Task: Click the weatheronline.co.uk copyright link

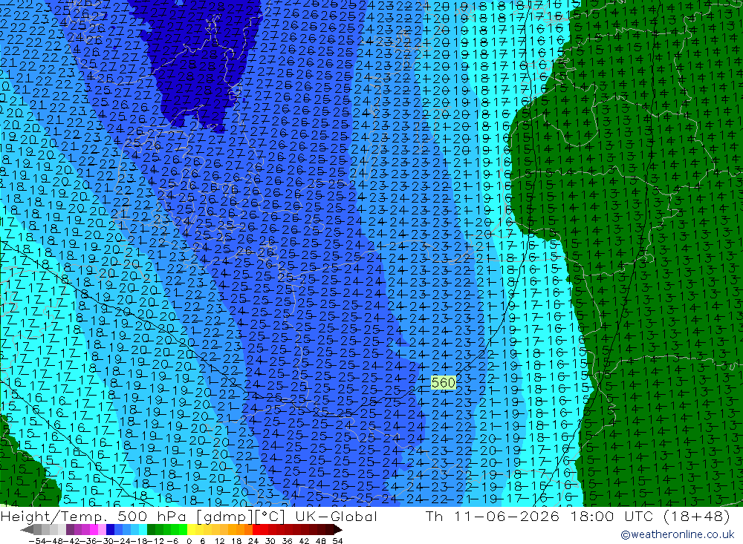Action: pos(677,534)
